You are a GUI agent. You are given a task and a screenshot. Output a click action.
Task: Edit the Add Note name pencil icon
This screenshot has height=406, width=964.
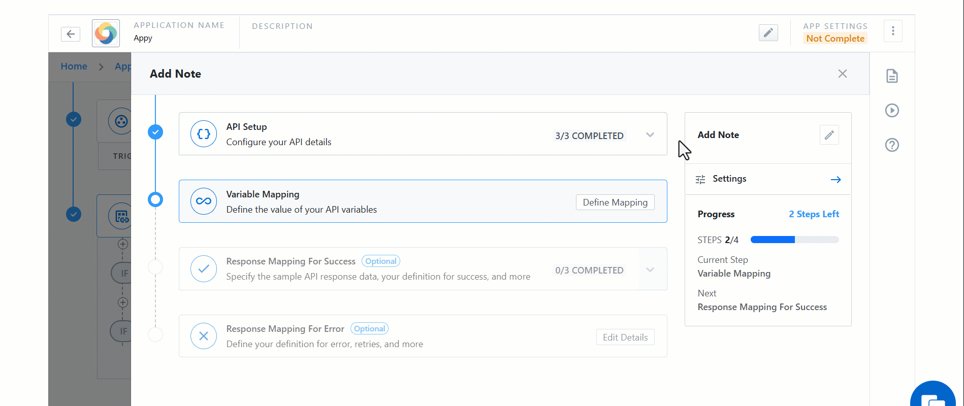tap(829, 135)
